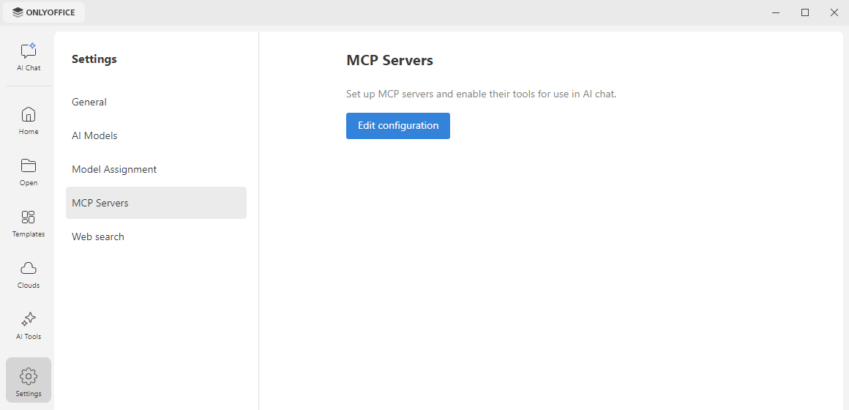Open the AI Chat icon in sidebar
Screen dimensions: 849x410
click(28, 51)
